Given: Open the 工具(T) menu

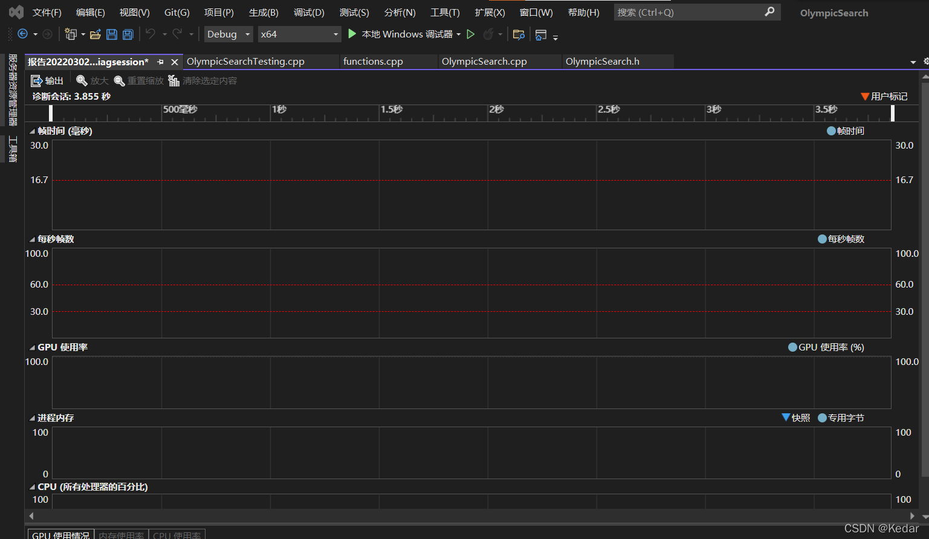Looking at the screenshot, I should pos(445,12).
